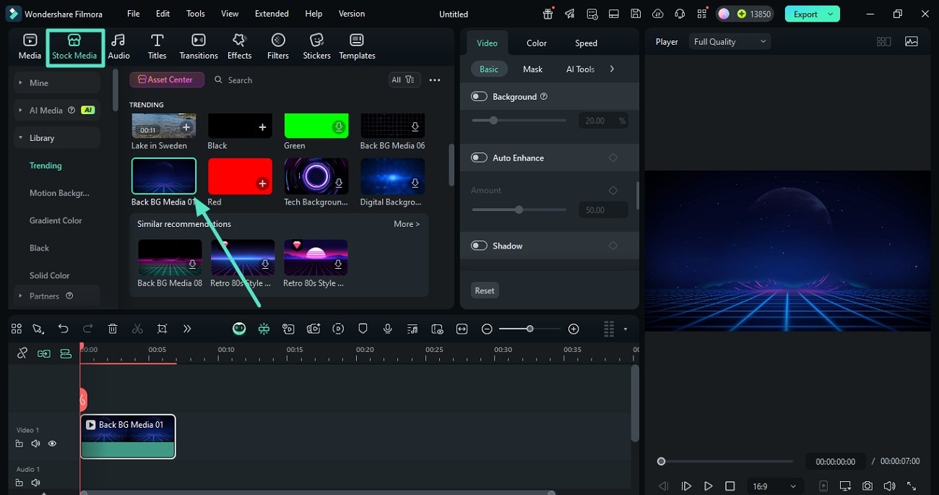Open the 16:9 aspect ratio dropdown
Viewport: 939px width, 495px height.
tap(774, 486)
